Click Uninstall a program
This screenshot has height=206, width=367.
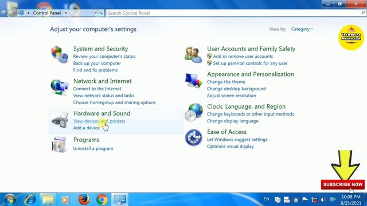tap(93, 149)
